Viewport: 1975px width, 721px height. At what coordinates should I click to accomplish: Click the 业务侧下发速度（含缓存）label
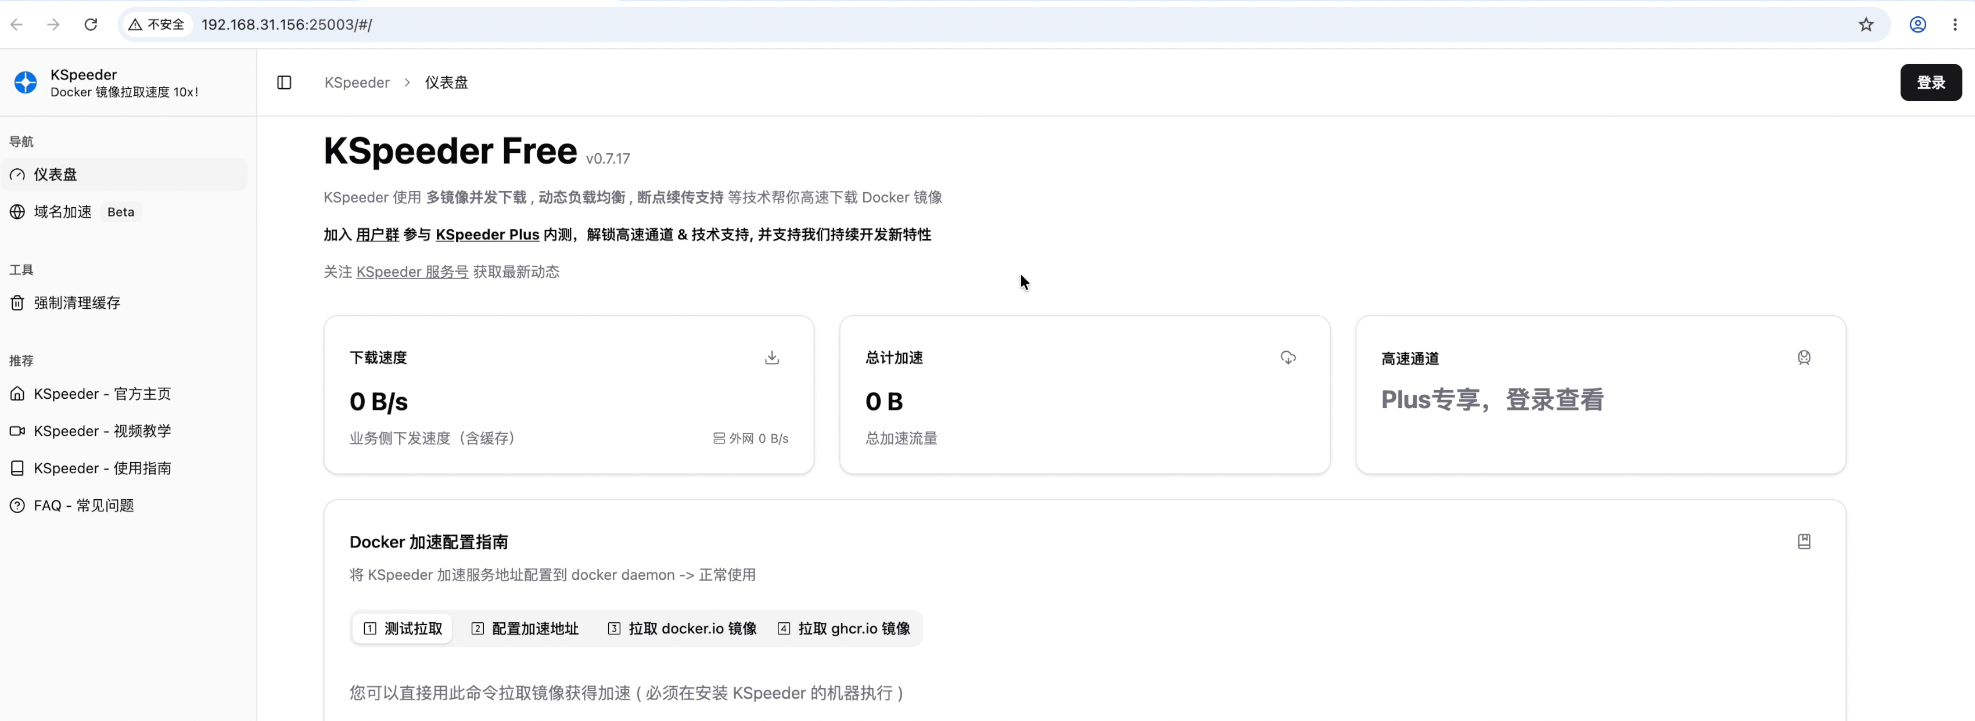[435, 438]
